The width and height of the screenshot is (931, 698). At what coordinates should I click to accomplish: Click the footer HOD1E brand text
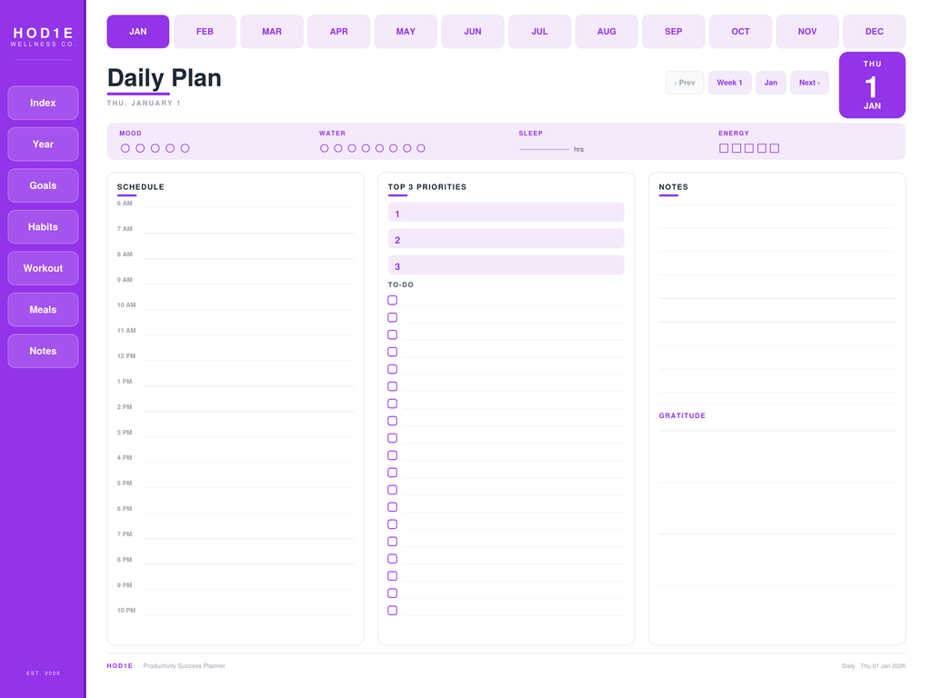pyautogui.click(x=120, y=666)
